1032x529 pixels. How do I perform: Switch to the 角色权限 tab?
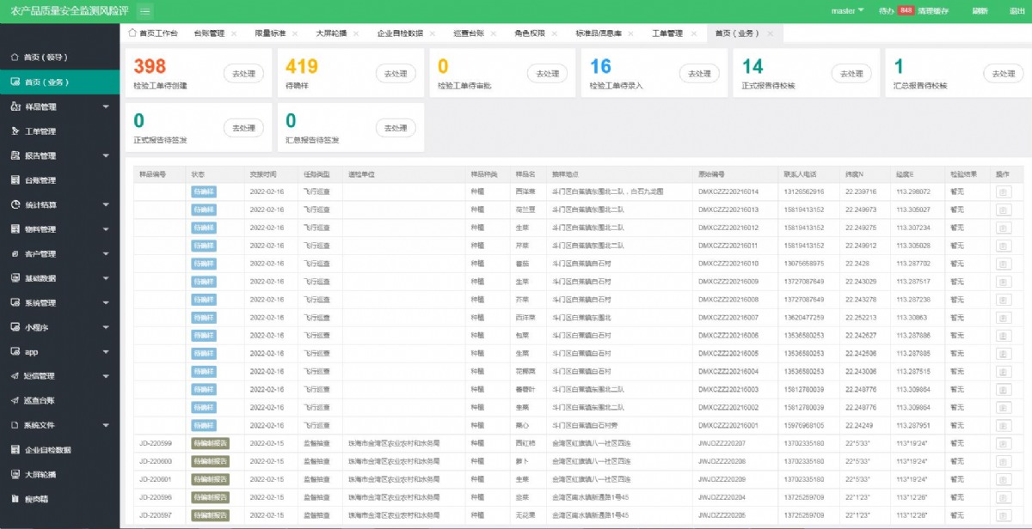tap(530, 33)
